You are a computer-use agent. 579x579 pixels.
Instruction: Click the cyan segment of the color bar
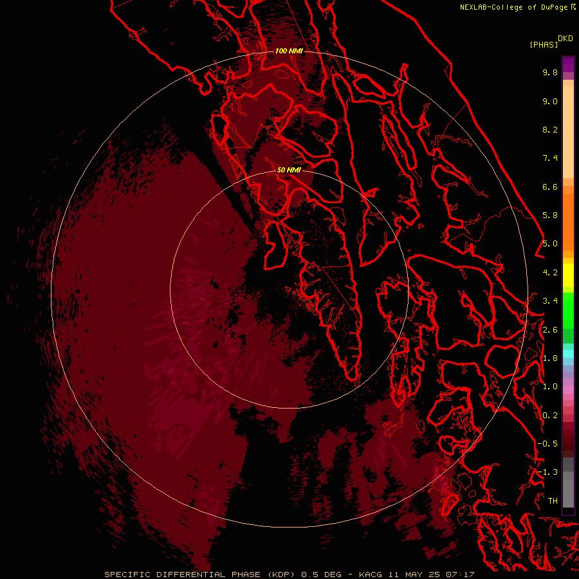pos(568,354)
